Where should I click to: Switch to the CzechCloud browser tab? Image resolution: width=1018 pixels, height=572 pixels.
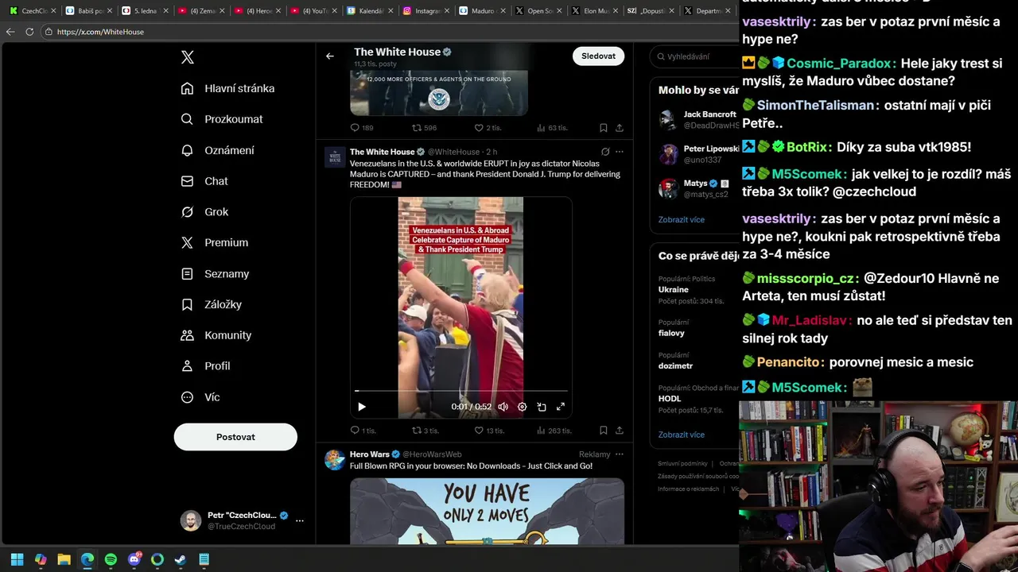tap(32, 11)
